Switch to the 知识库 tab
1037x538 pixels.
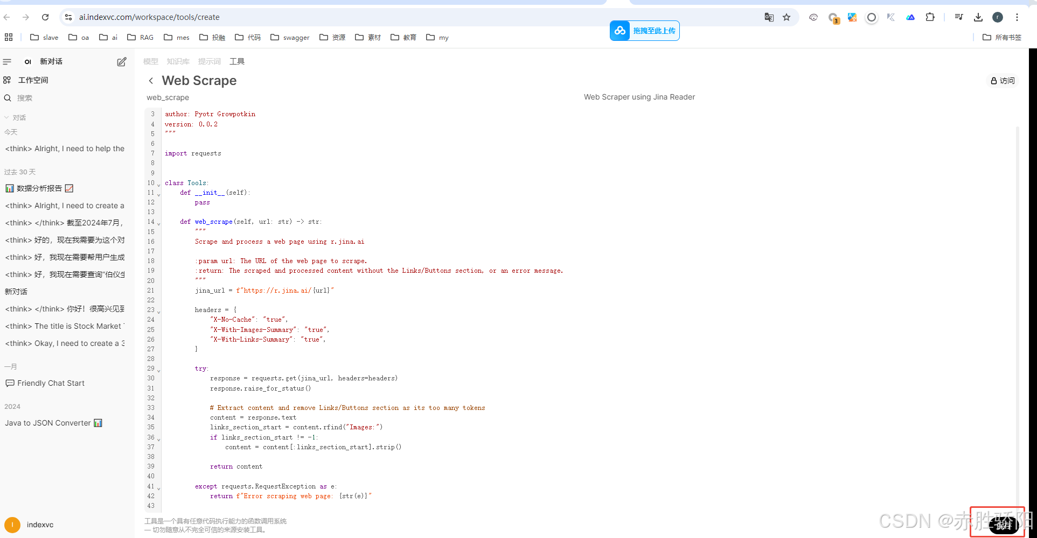click(x=178, y=61)
